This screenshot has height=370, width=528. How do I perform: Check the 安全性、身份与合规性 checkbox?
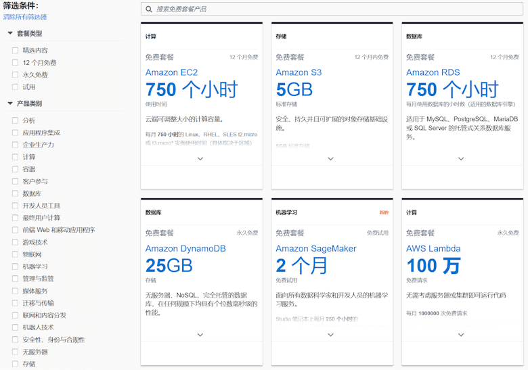(x=15, y=340)
